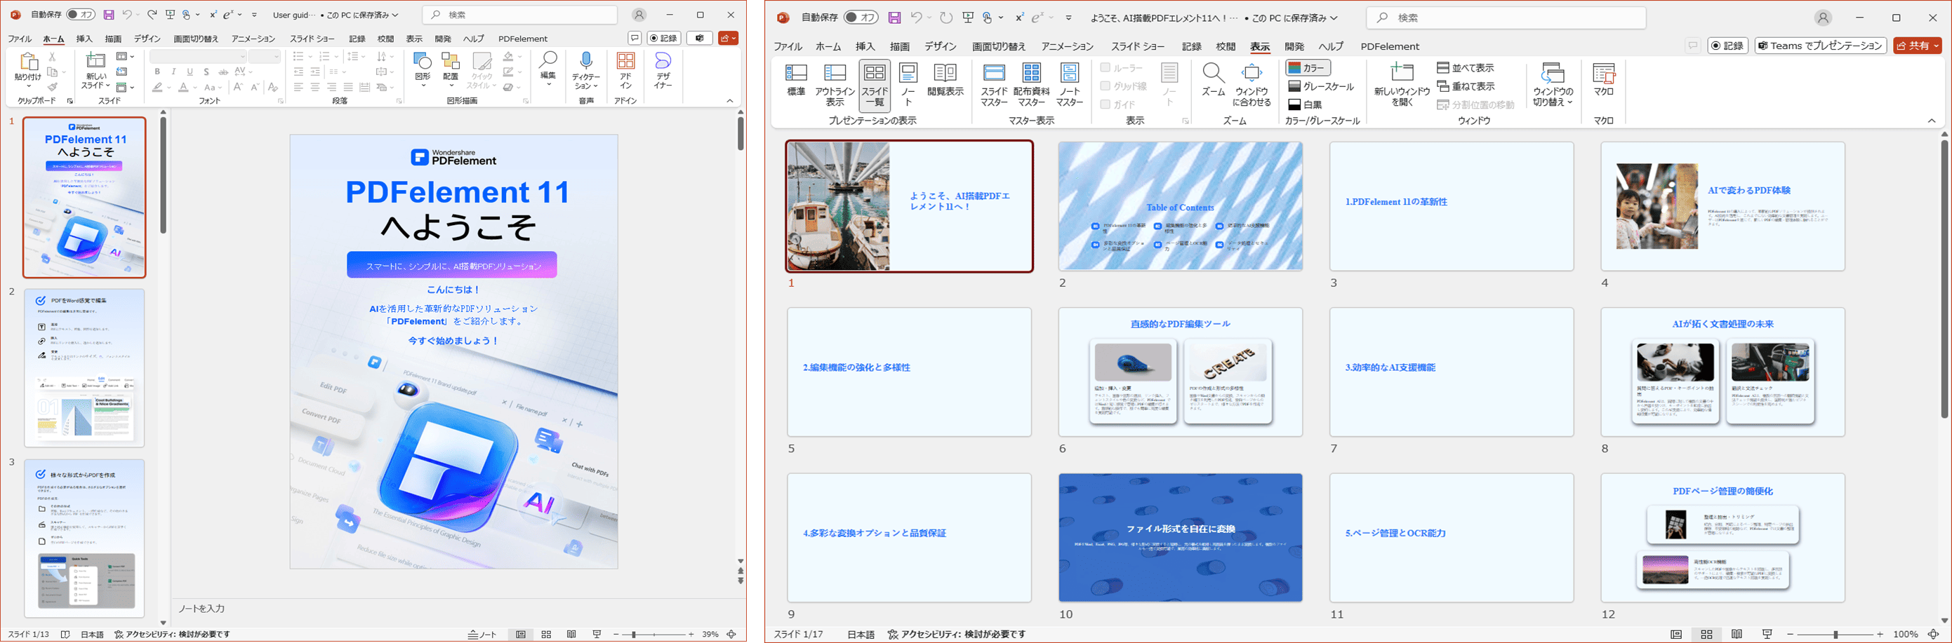1952x643 pixels.
Task: Click Editing magnifier icon in left window
Action: click(548, 60)
